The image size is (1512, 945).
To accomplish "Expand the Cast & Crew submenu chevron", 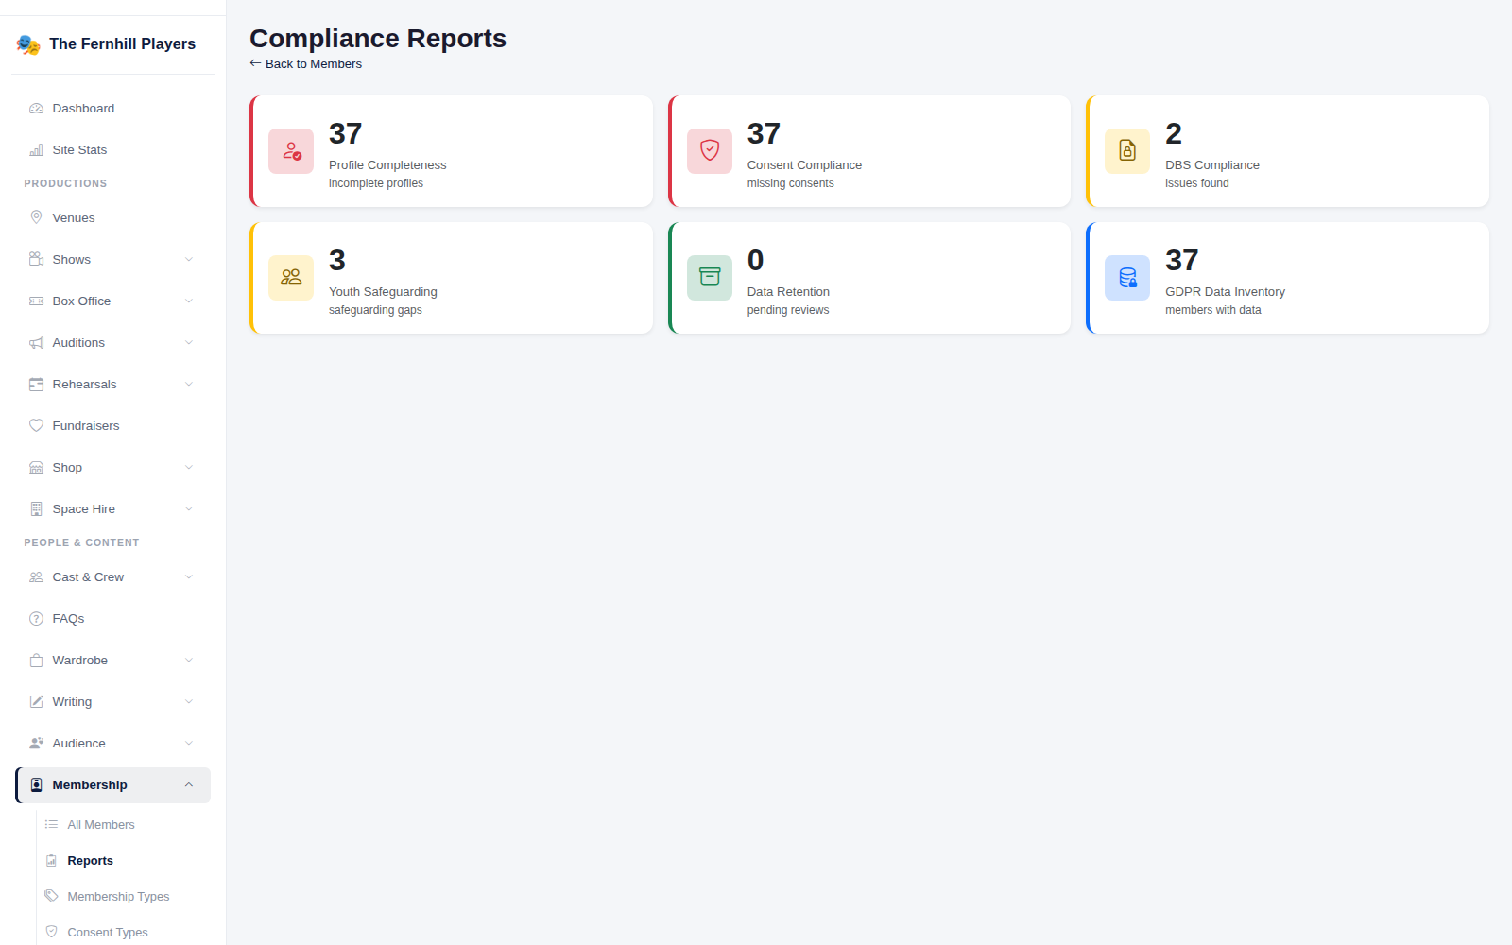I will click(189, 577).
